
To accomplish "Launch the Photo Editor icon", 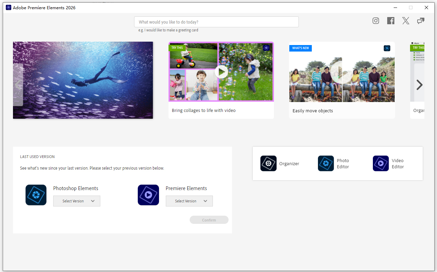I will tap(326, 163).
